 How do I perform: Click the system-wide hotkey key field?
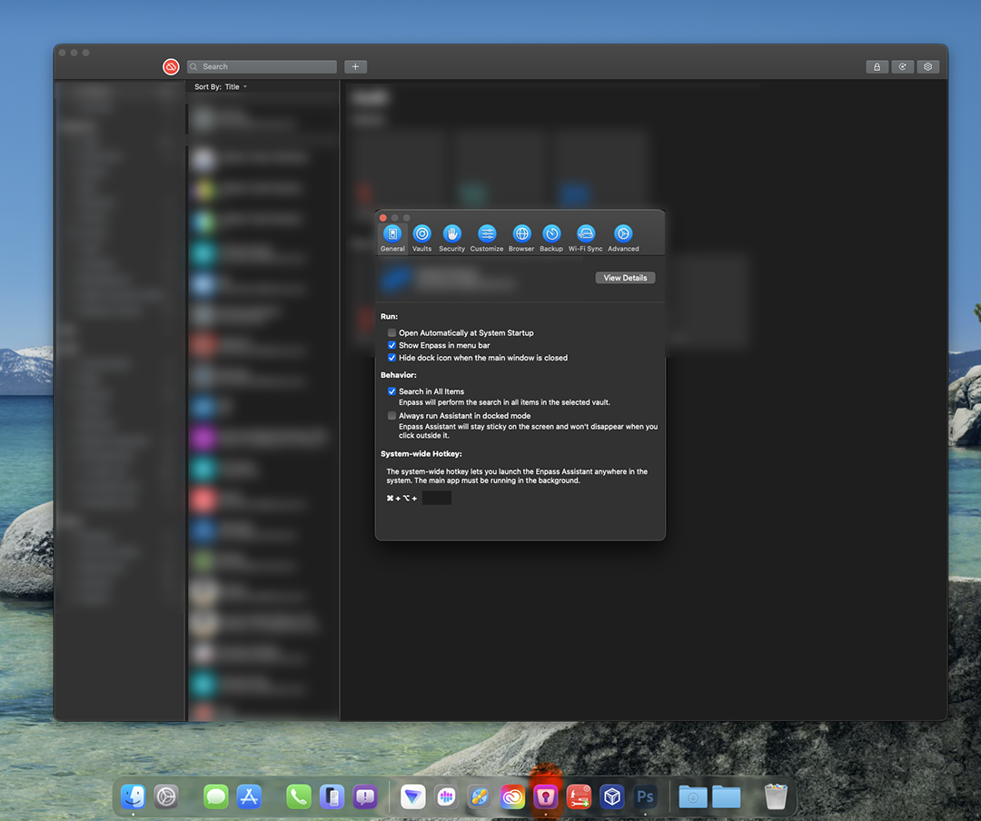point(436,499)
